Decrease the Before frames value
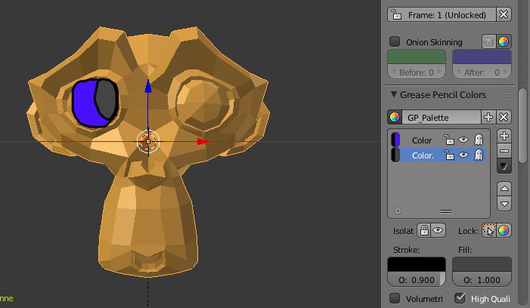 (393, 72)
